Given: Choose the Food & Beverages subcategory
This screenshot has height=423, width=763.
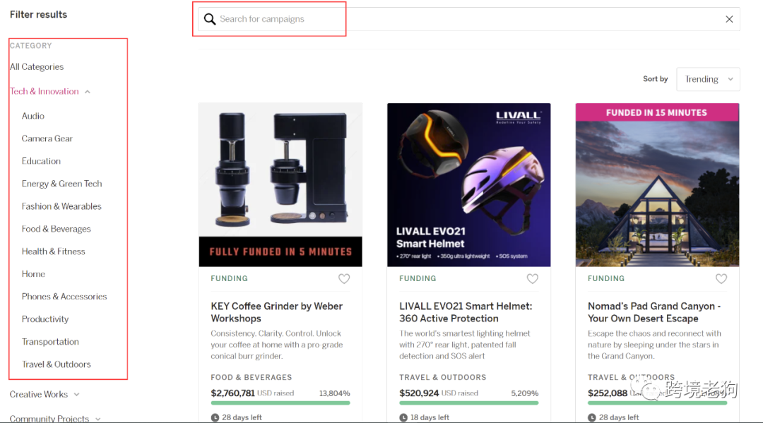Looking at the screenshot, I should click(57, 229).
